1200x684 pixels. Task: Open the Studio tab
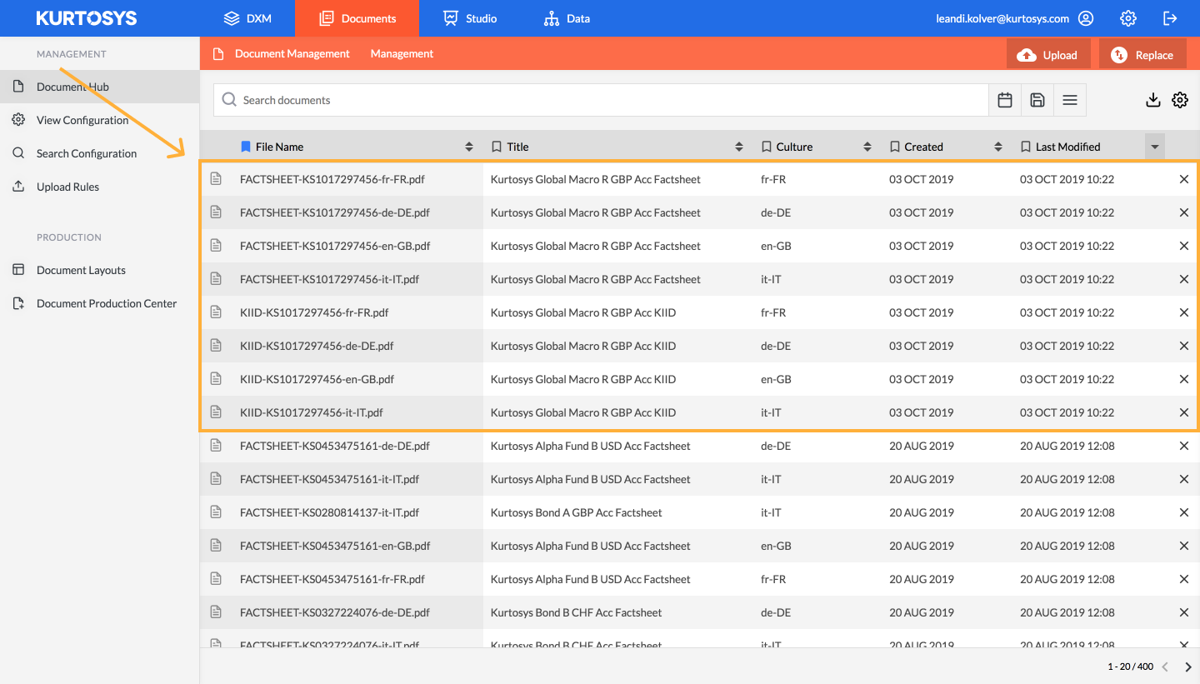coord(470,18)
